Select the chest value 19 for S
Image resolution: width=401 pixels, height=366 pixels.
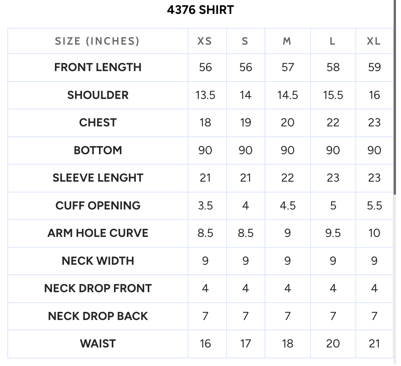245,123
